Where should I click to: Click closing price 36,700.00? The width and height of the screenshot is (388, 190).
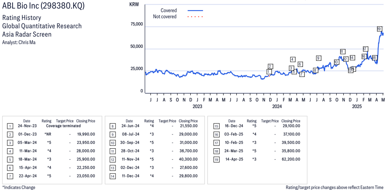tap(188, 151)
